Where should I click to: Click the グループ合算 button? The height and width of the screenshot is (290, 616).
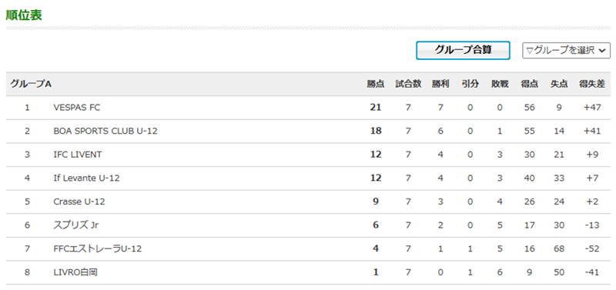463,50
